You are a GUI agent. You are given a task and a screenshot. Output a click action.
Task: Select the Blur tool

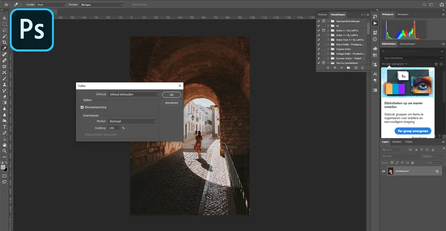point(4,109)
